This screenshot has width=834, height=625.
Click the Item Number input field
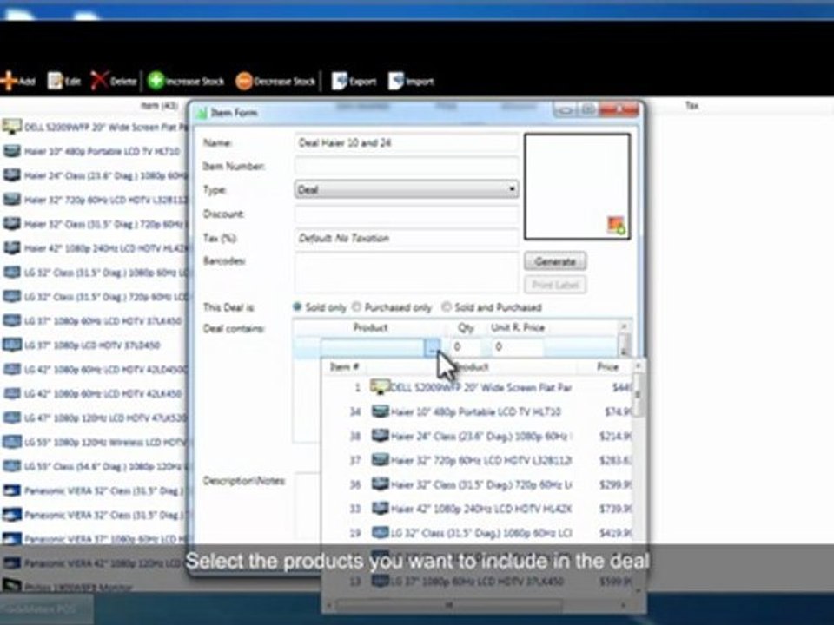(407, 166)
